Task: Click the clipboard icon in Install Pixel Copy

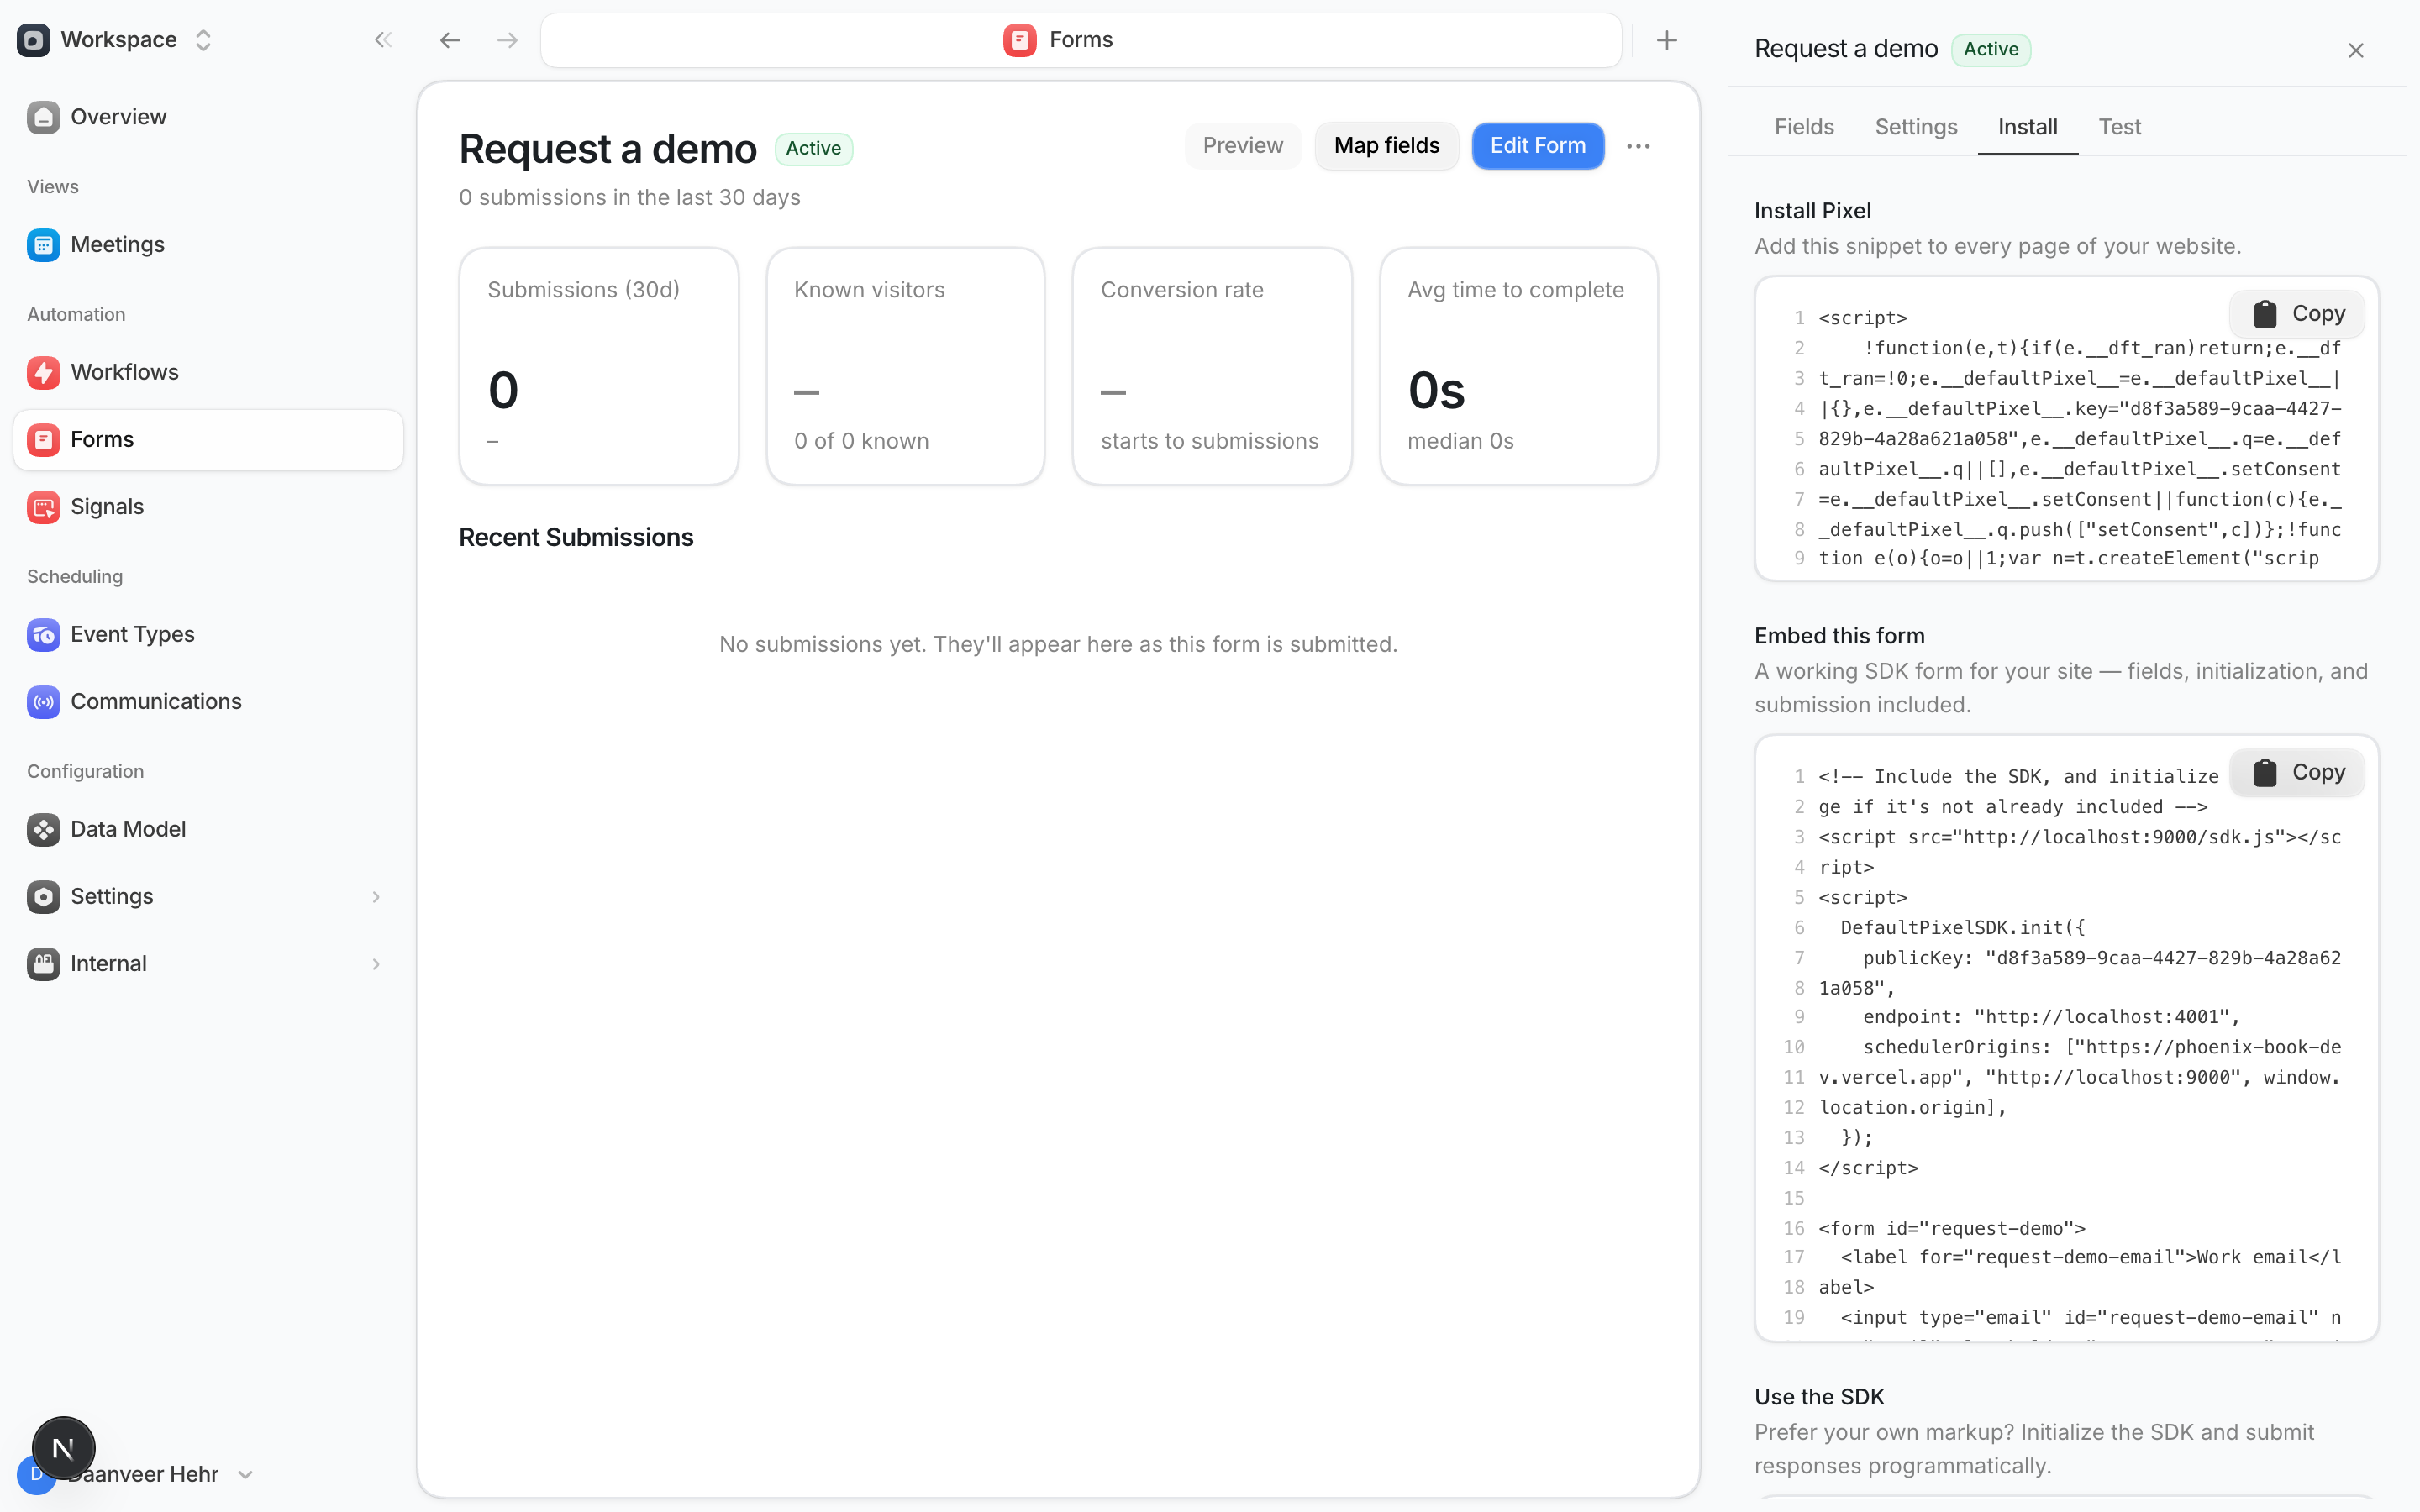Action: [2265, 314]
